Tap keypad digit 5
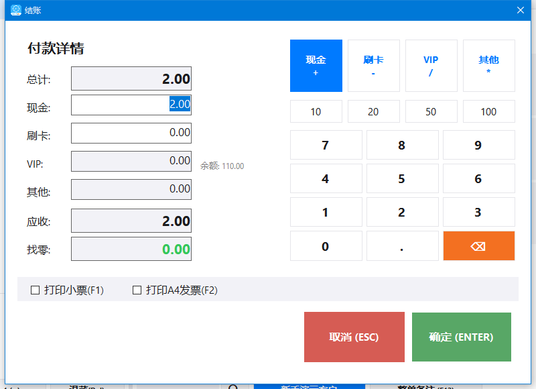The height and width of the screenshot is (389, 536). tap(403, 178)
